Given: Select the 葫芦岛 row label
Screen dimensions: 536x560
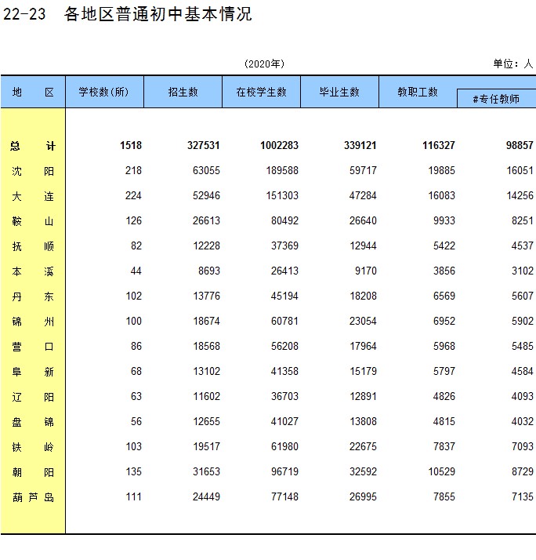Looking at the screenshot, I should 33,497.
